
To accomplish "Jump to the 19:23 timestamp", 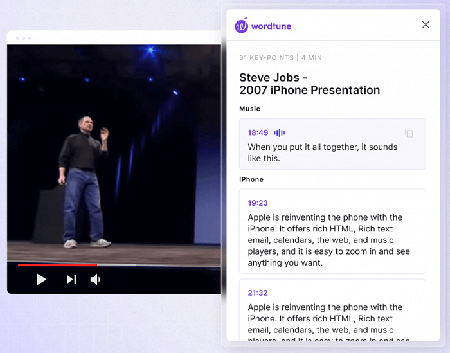I will click(x=258, y=203).
